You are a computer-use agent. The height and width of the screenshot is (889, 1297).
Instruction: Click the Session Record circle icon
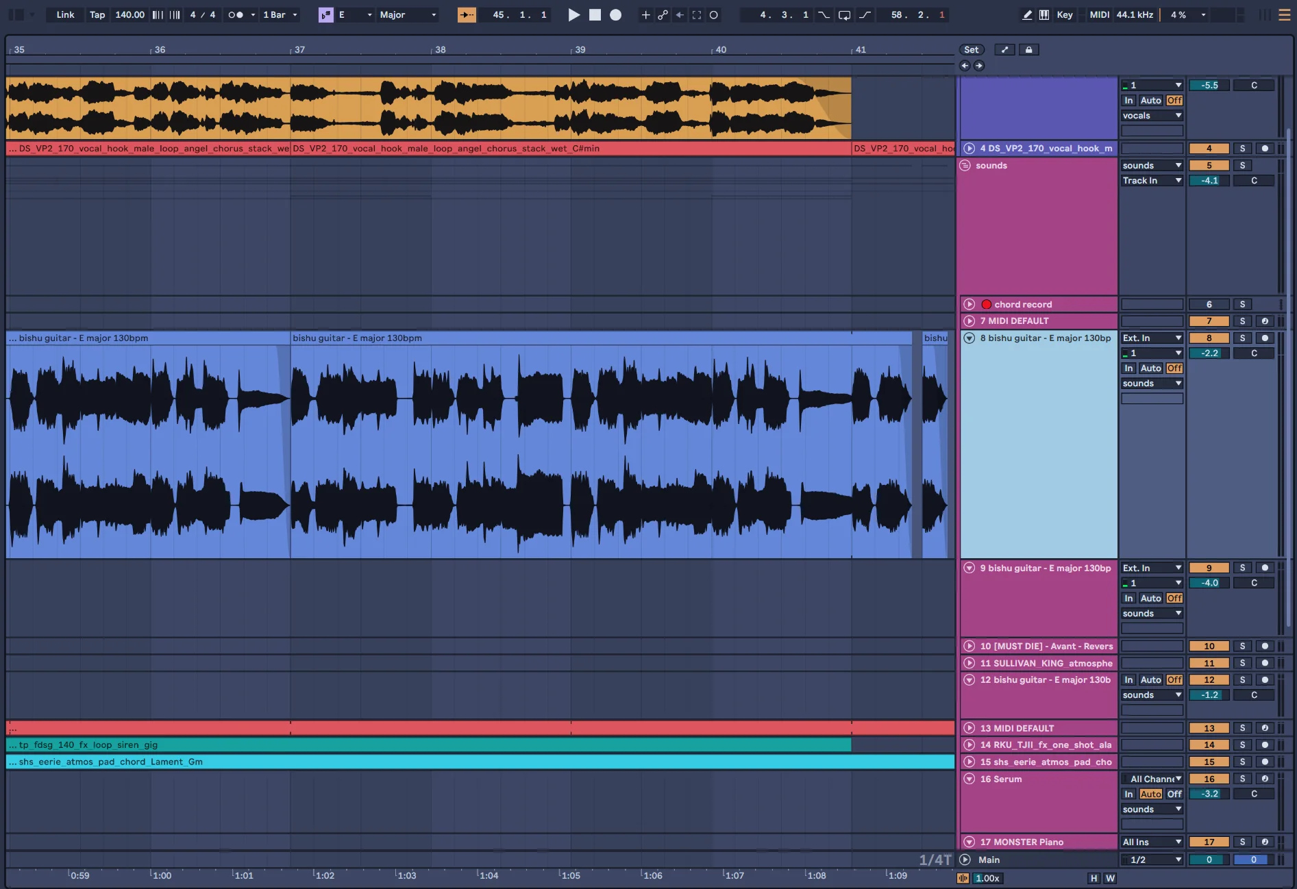point(714,15)
